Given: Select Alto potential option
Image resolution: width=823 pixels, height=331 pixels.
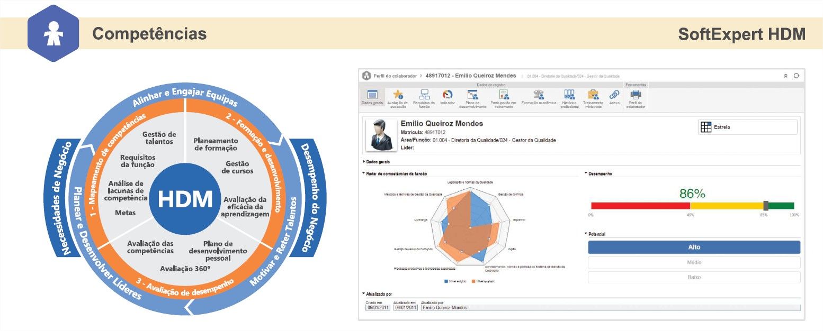Looking at the screenshot, I should (694, 247).
